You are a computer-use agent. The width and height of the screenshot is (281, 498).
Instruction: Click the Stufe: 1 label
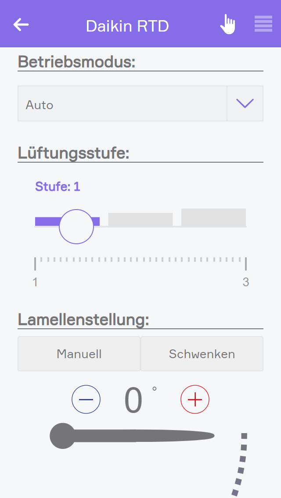(x=58, y=187)
